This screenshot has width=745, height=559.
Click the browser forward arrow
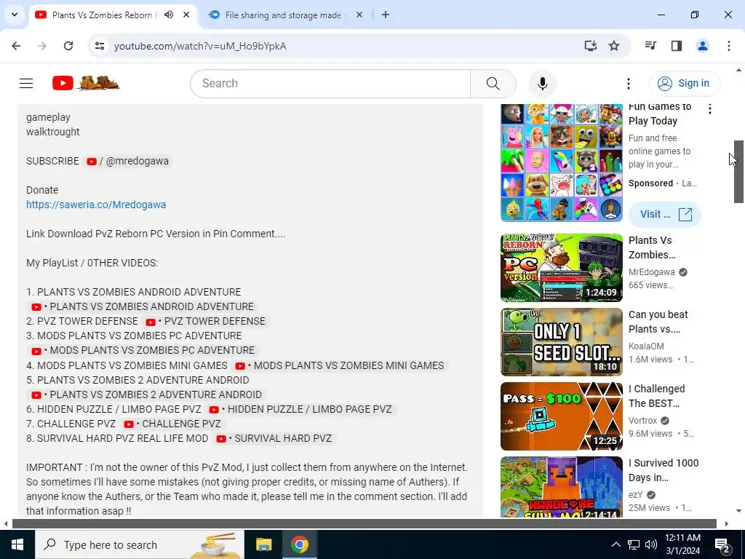[x=42, y=46]
